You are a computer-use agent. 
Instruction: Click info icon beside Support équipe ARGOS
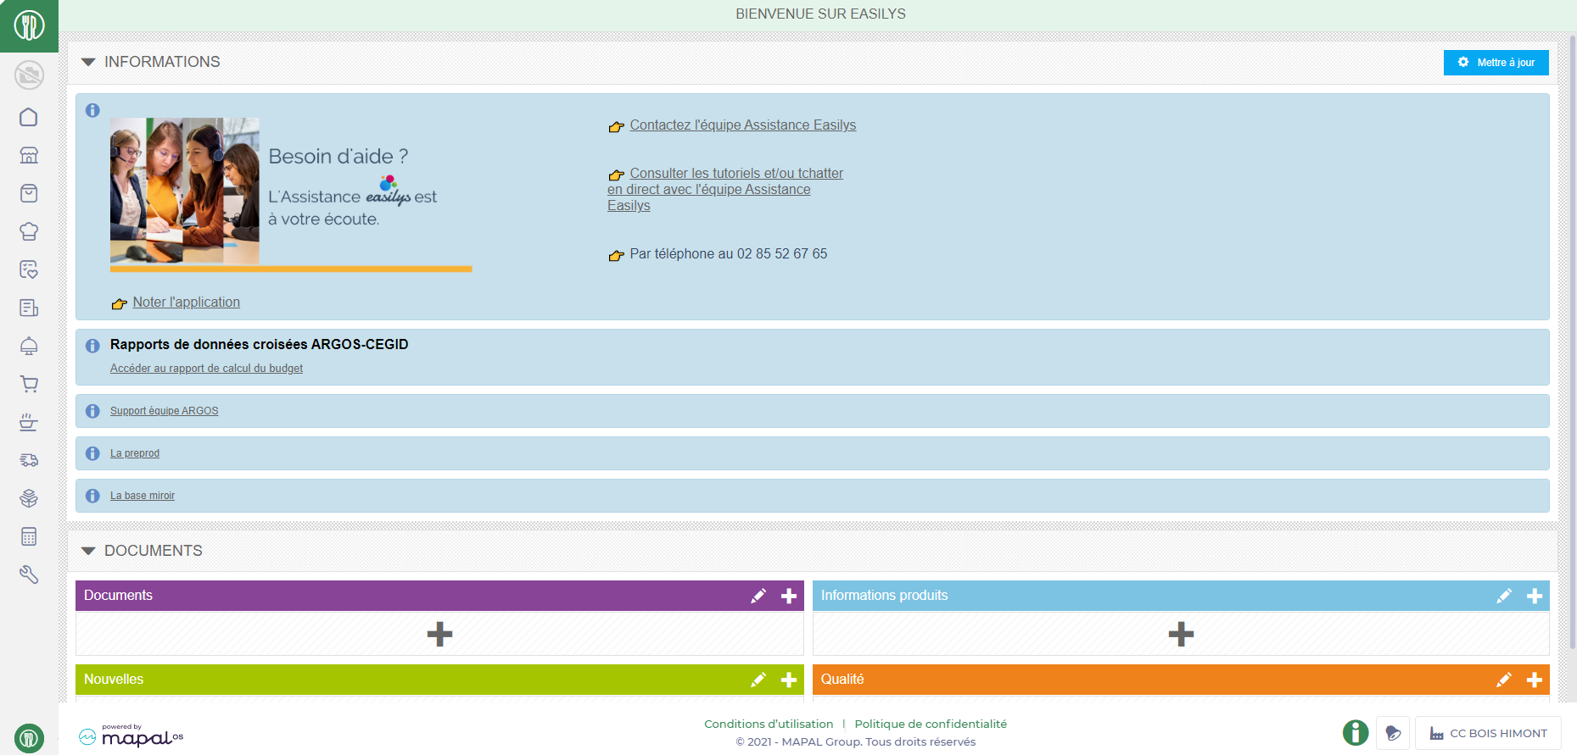pos(92,411)
